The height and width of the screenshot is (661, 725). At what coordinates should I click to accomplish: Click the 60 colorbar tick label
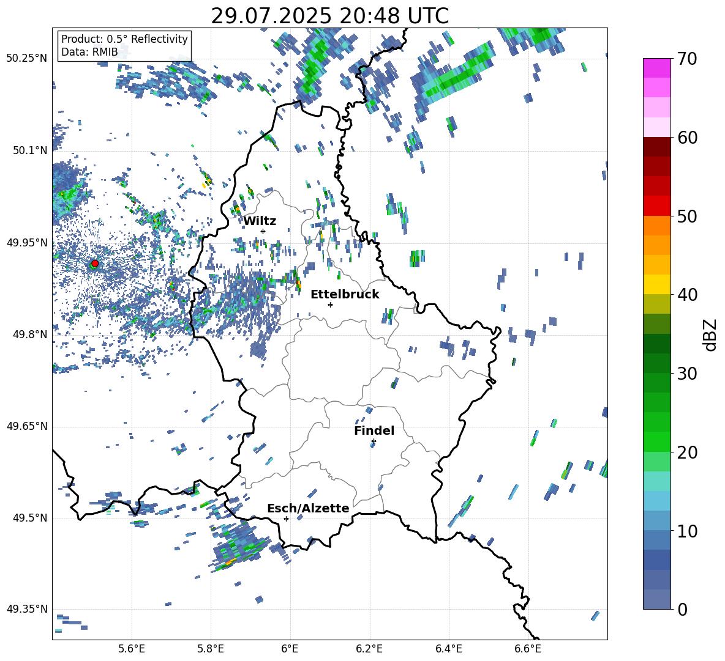tap(687, 138)
